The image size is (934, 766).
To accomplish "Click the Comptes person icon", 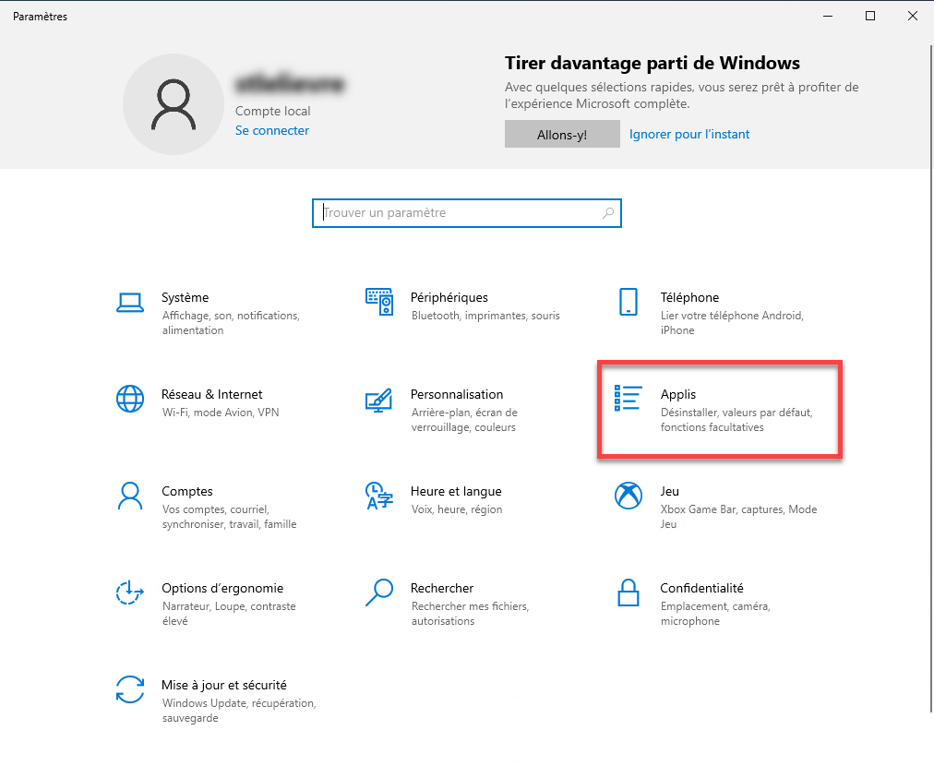I will [130, 496].
